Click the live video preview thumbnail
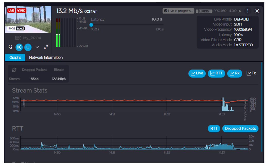268x165 pixels. pos(28,20)
